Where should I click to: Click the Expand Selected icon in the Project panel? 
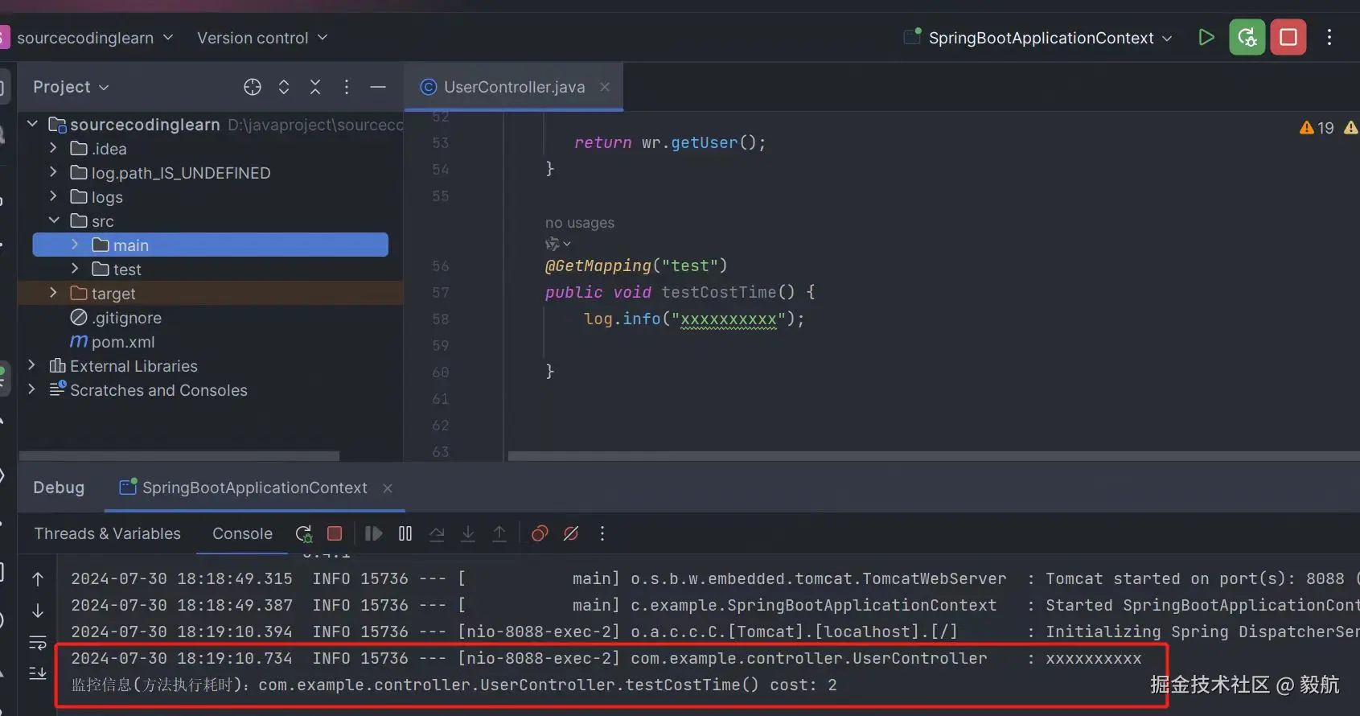point(284,87)
